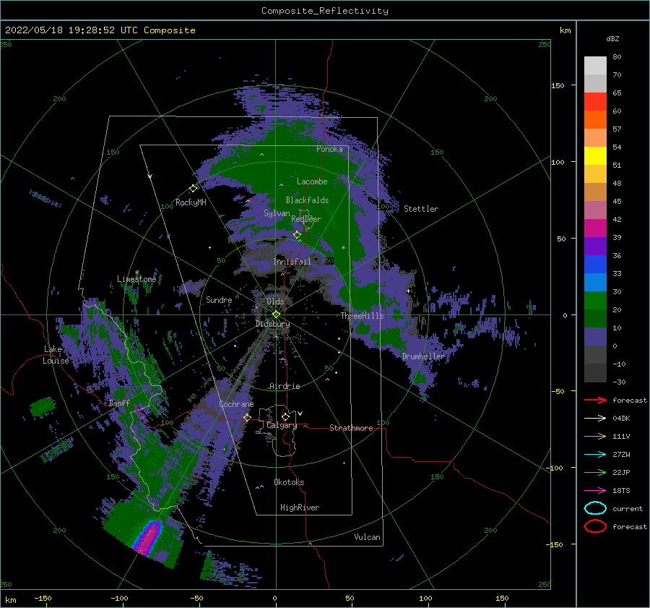Click the Vulcan label

[x=368, y=537]
